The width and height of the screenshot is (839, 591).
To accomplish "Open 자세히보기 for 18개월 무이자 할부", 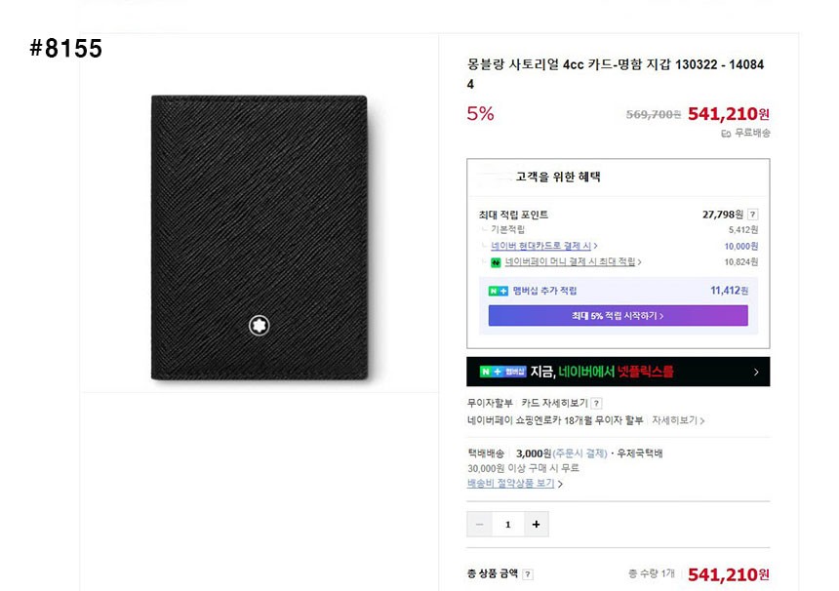I will [x=677, y=420].
